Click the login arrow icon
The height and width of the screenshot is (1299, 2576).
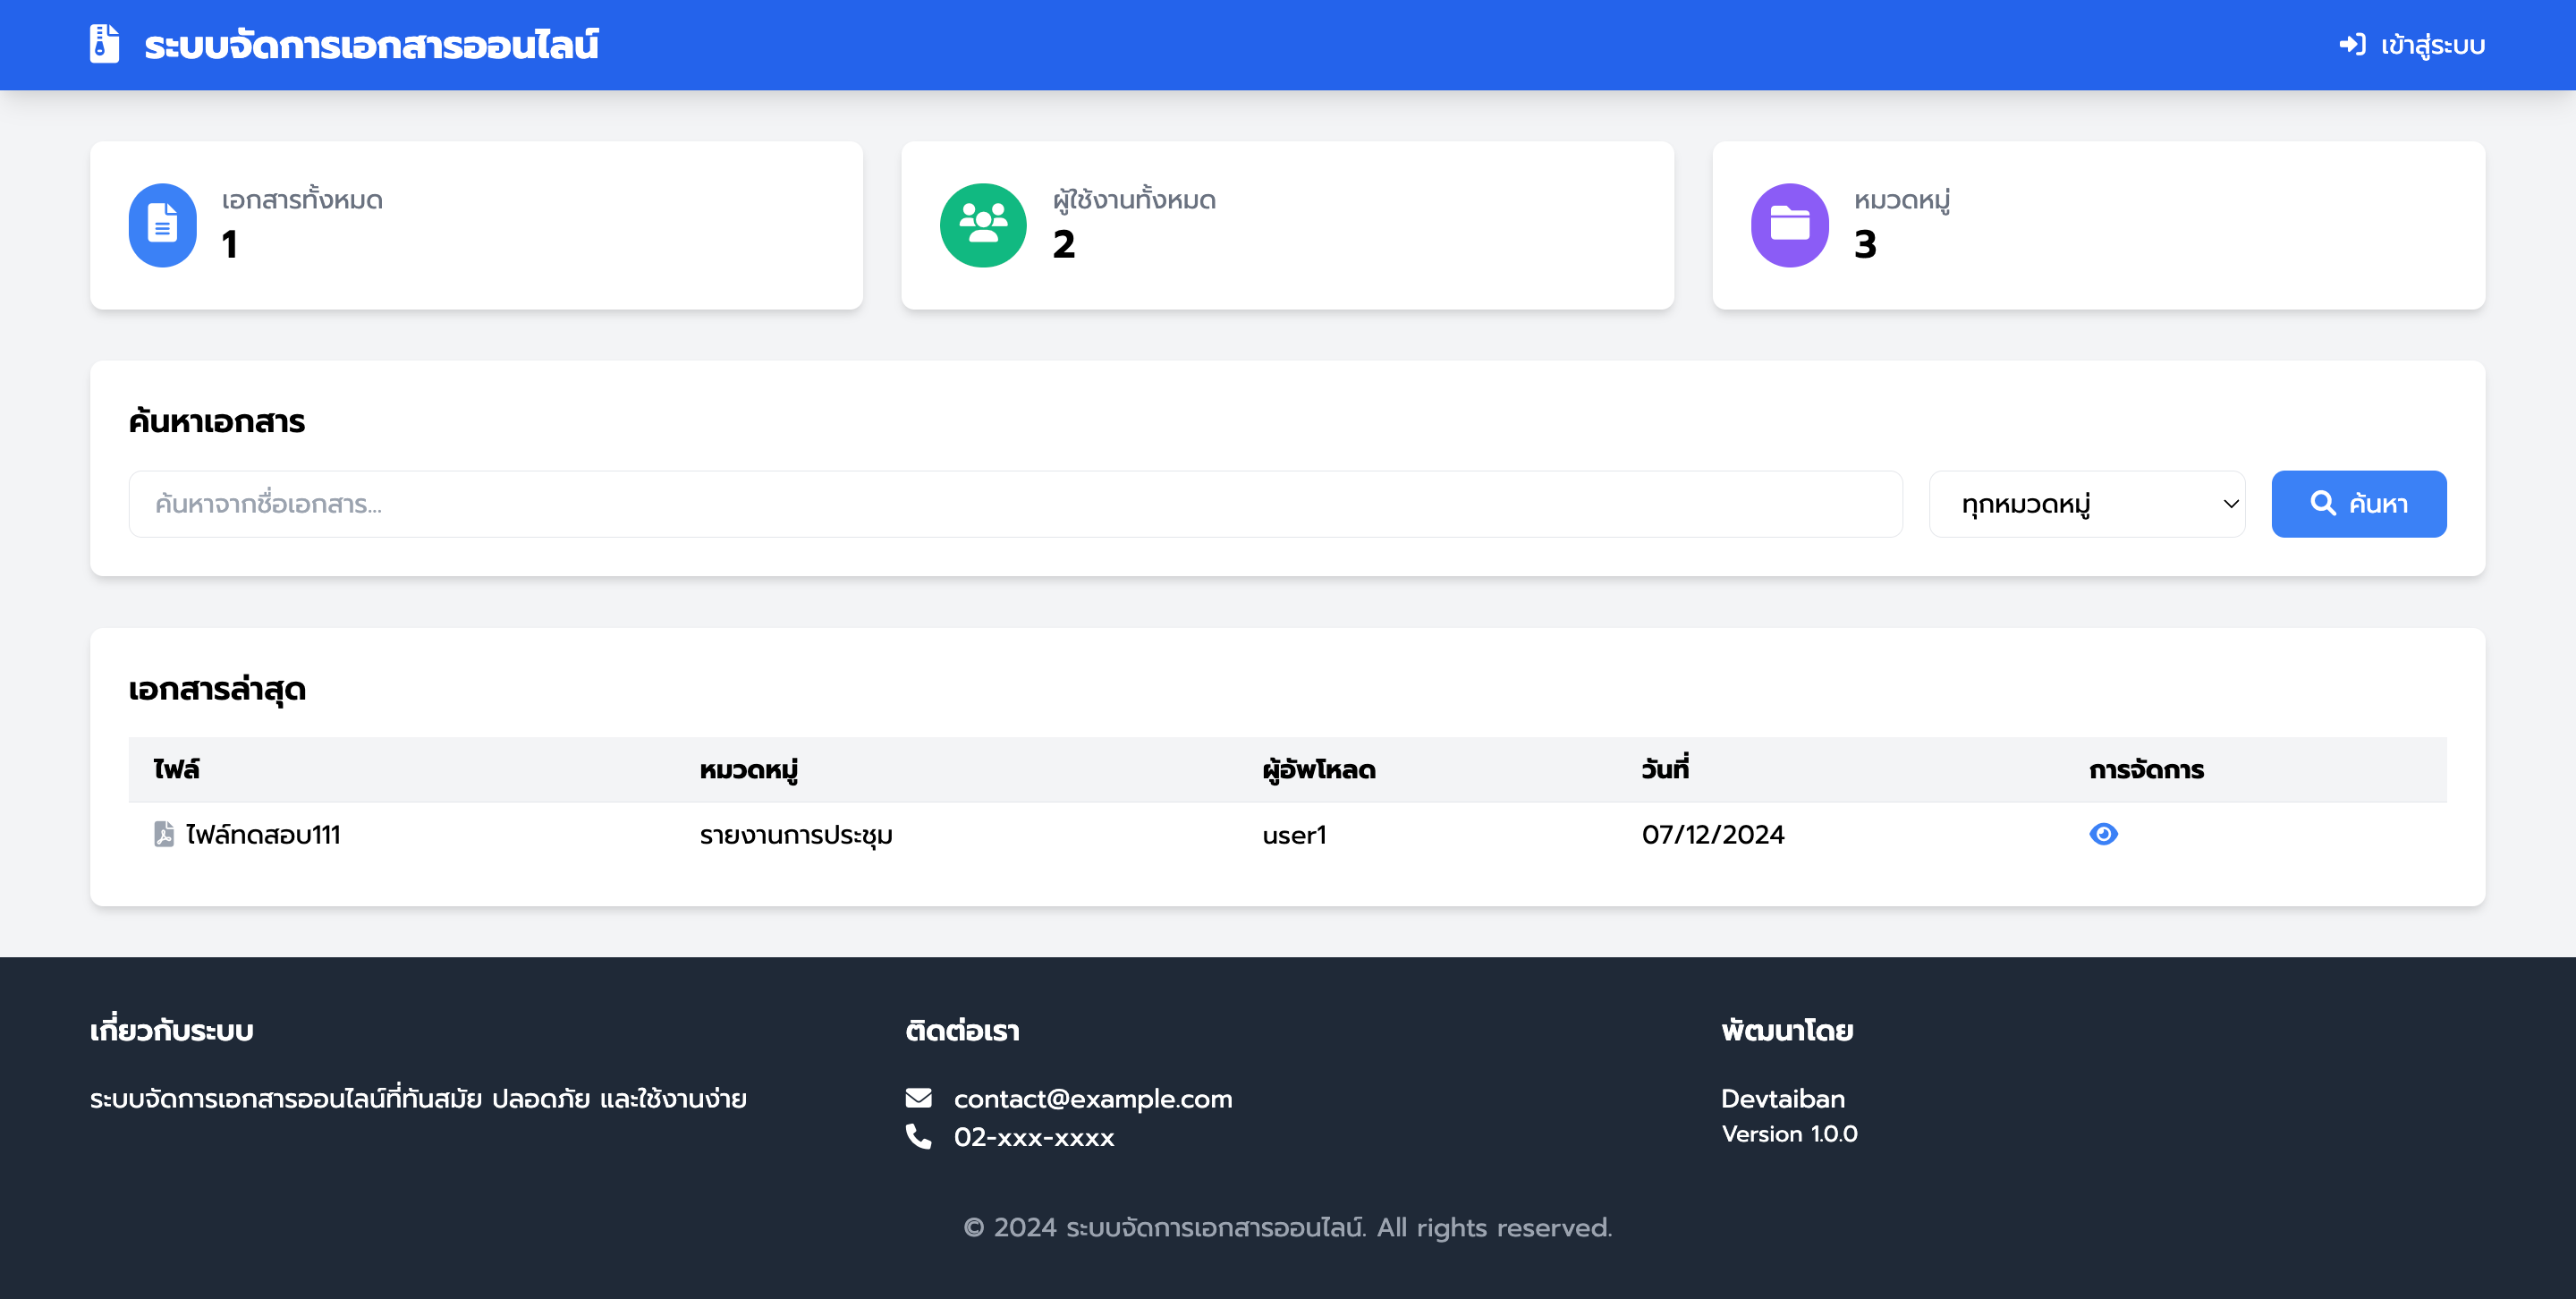[x=2352, y=45]
